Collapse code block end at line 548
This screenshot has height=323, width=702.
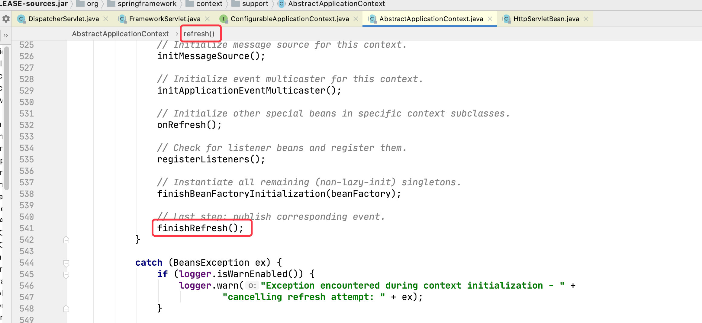[x=66, y=309]
